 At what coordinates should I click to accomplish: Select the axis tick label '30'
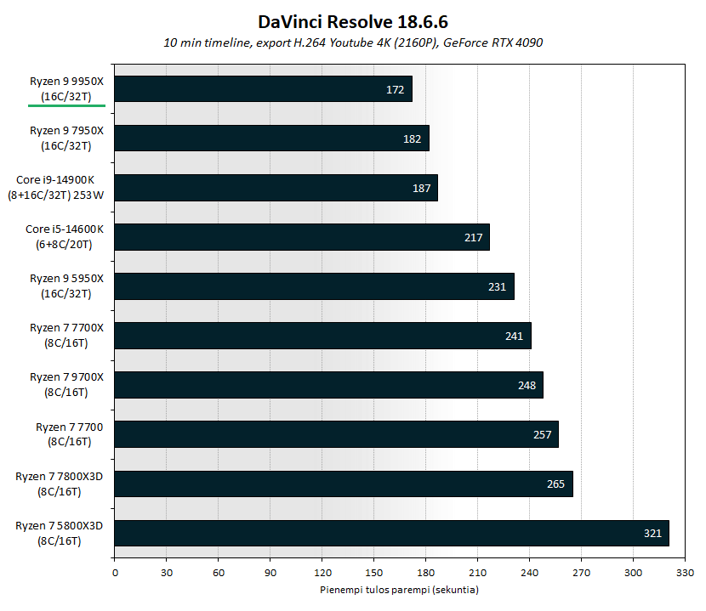point(167,573)
